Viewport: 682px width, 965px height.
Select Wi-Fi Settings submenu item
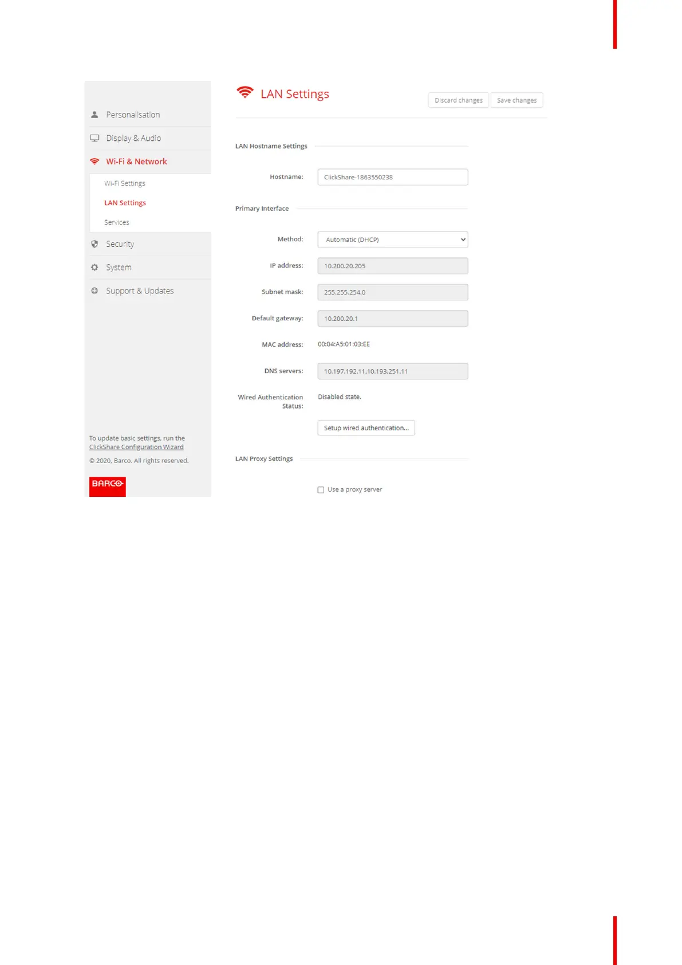pos(125,183)
